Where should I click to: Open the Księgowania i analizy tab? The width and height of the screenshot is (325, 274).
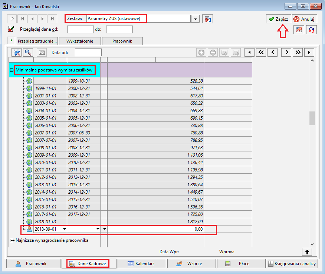(292, 264)
